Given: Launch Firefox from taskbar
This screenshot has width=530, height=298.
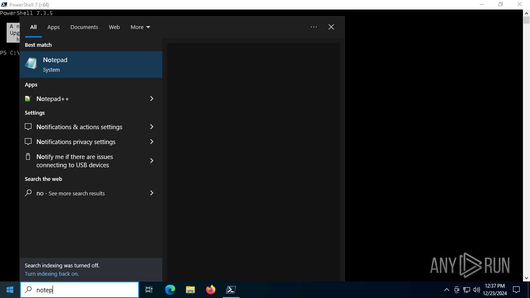Looking at the screenshot, I should pos(211,290).
